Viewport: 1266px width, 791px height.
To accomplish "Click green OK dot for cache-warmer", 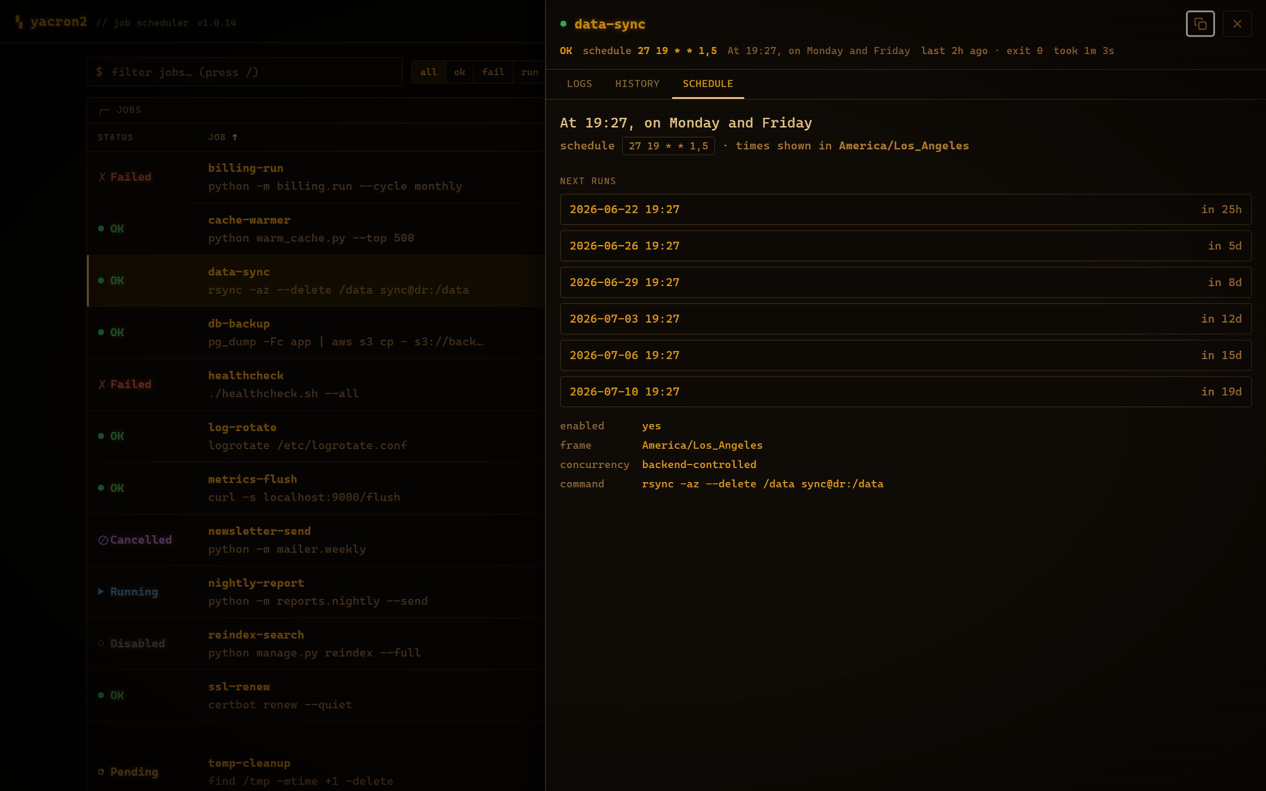I will pyautogui.click(x=101, y=229).
